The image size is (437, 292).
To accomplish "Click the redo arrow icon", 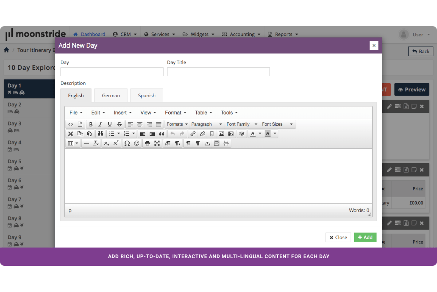I will point(182,134).
